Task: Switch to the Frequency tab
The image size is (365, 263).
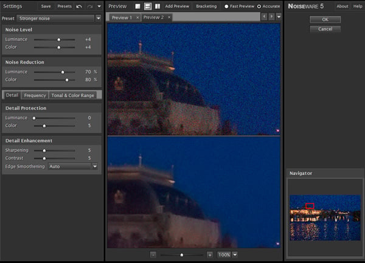Action: pyautogui.click(x=35, y=95)
